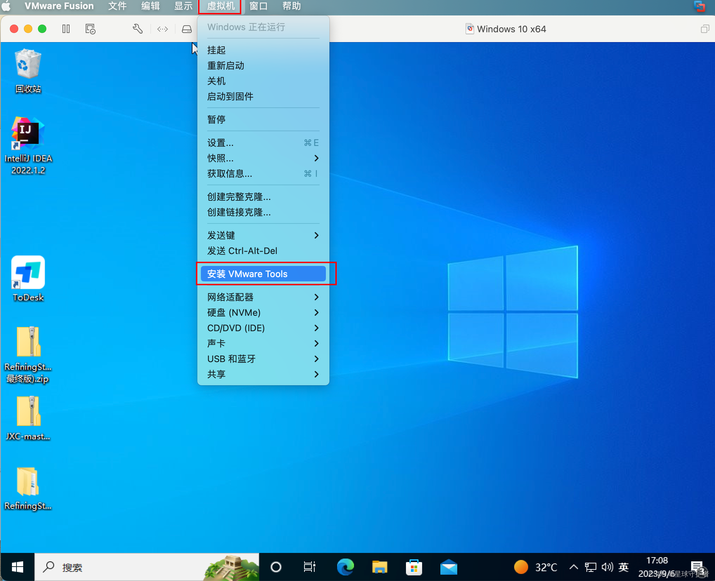Open Microsoft Store from taskbar
Viewport: 715px width, 581px height.
click(414, 567)
